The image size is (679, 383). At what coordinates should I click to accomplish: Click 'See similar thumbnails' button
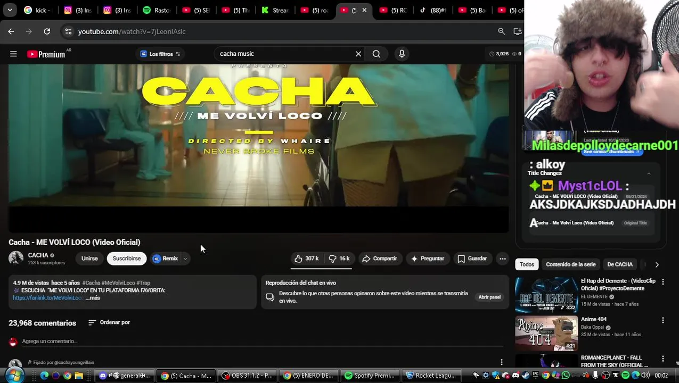point(611,152)
